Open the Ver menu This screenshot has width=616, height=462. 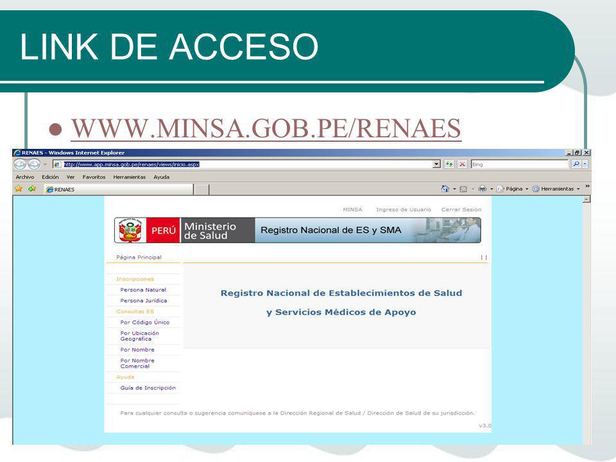(71, 177)
